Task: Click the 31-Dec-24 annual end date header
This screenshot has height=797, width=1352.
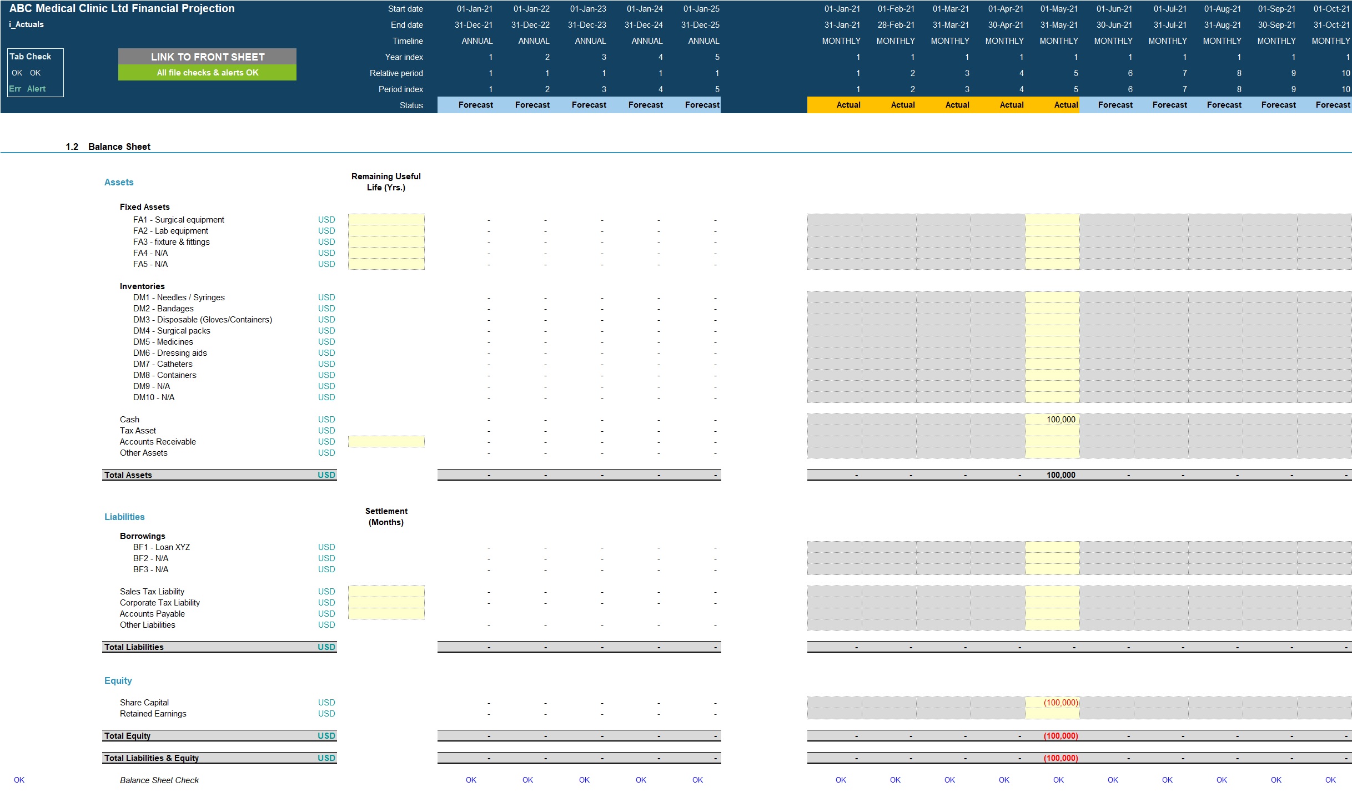Action: point(644,25)
